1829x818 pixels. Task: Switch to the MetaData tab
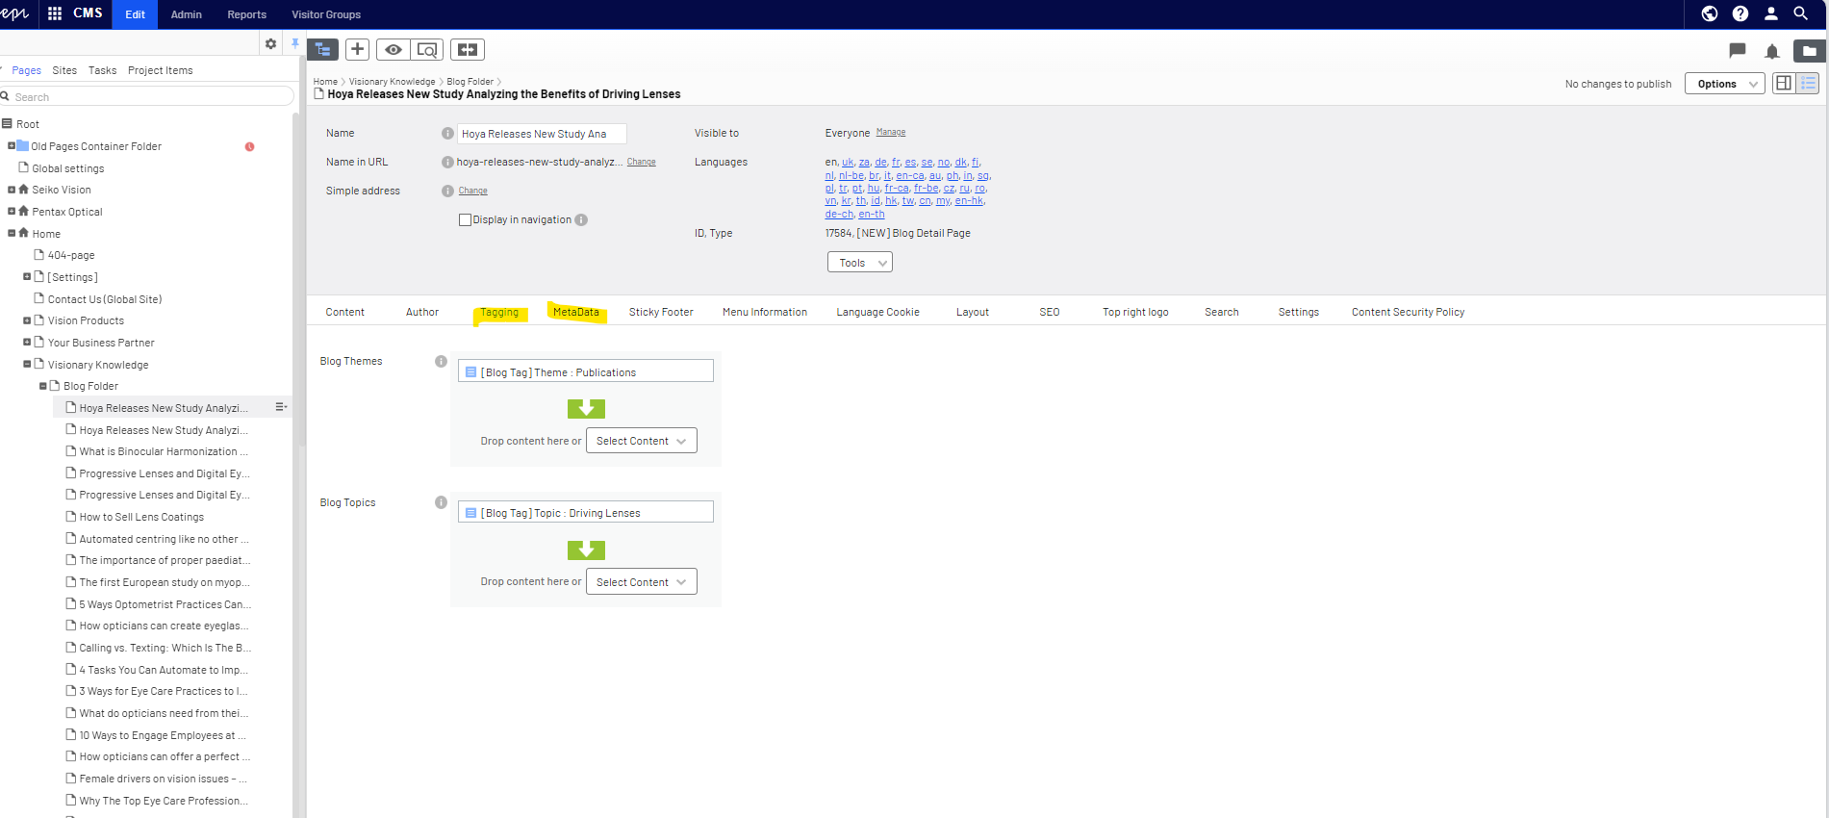pos(575,313)
